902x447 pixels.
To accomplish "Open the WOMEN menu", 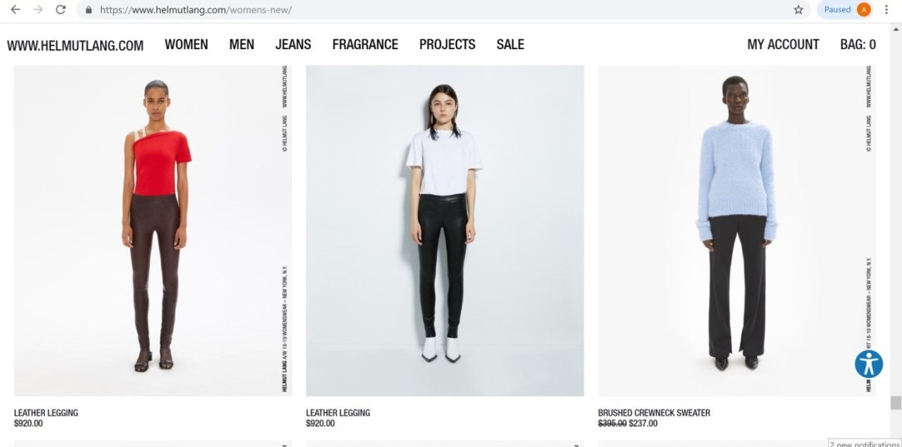I will coord(186,44).
